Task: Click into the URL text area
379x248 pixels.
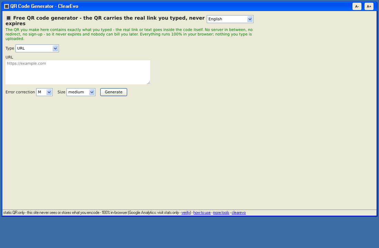Action: point(78,72)
